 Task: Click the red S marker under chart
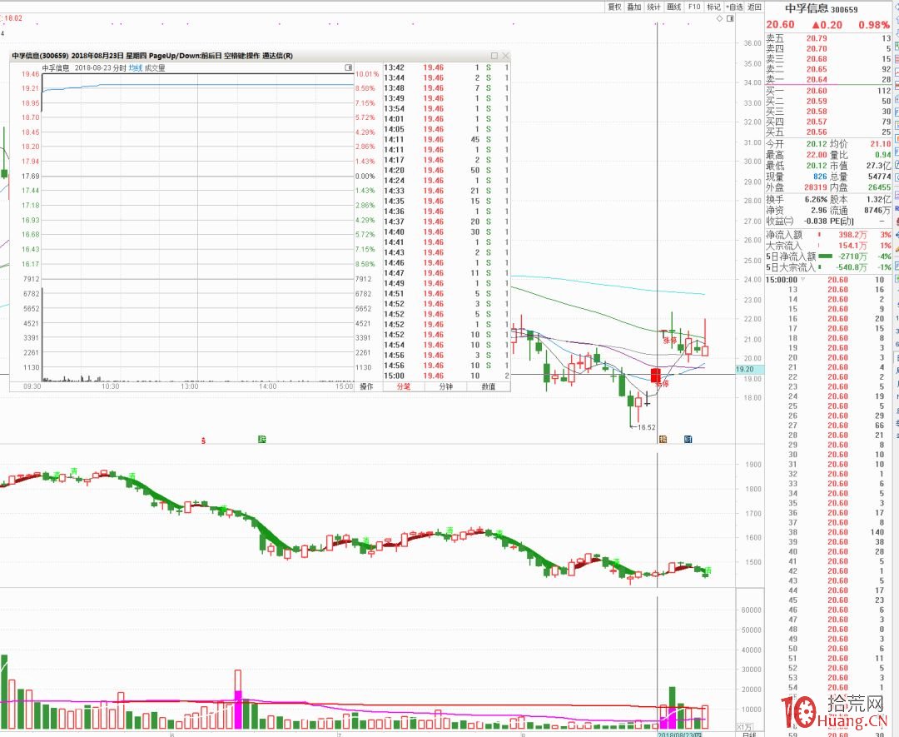click(203, 441)
